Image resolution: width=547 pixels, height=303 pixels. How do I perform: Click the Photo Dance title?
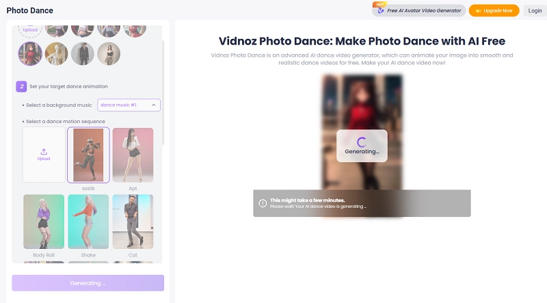29,10
